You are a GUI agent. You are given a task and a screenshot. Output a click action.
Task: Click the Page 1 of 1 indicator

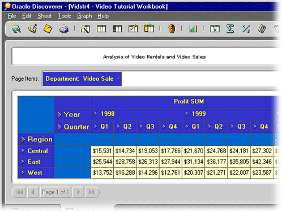55,192
